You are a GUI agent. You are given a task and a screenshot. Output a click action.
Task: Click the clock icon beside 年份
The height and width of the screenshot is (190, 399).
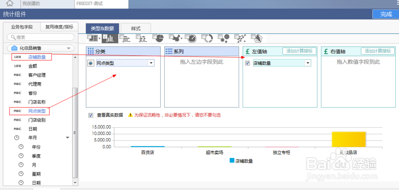(x=21, y=147)
